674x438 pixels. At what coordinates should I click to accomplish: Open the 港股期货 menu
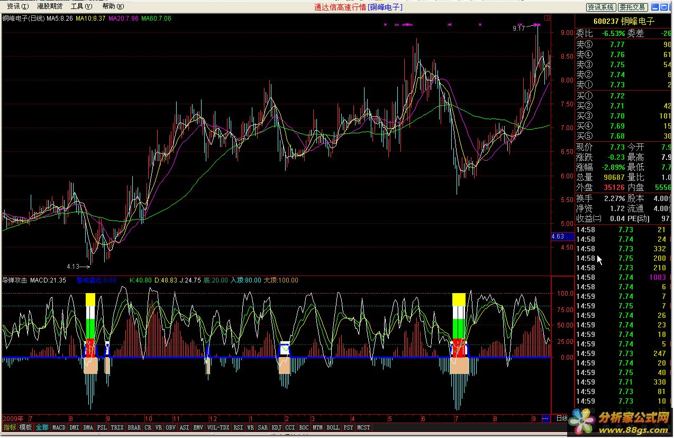pyautogui.click(x=49, y=6)
